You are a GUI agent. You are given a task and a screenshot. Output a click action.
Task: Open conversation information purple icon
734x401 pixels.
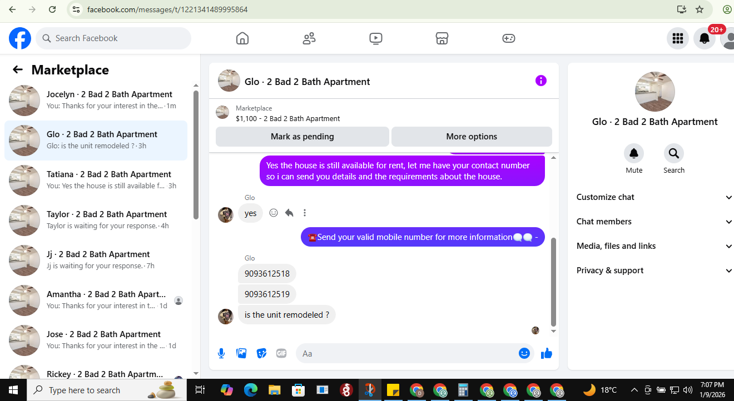pyautogui.click(x=541, y=81)
